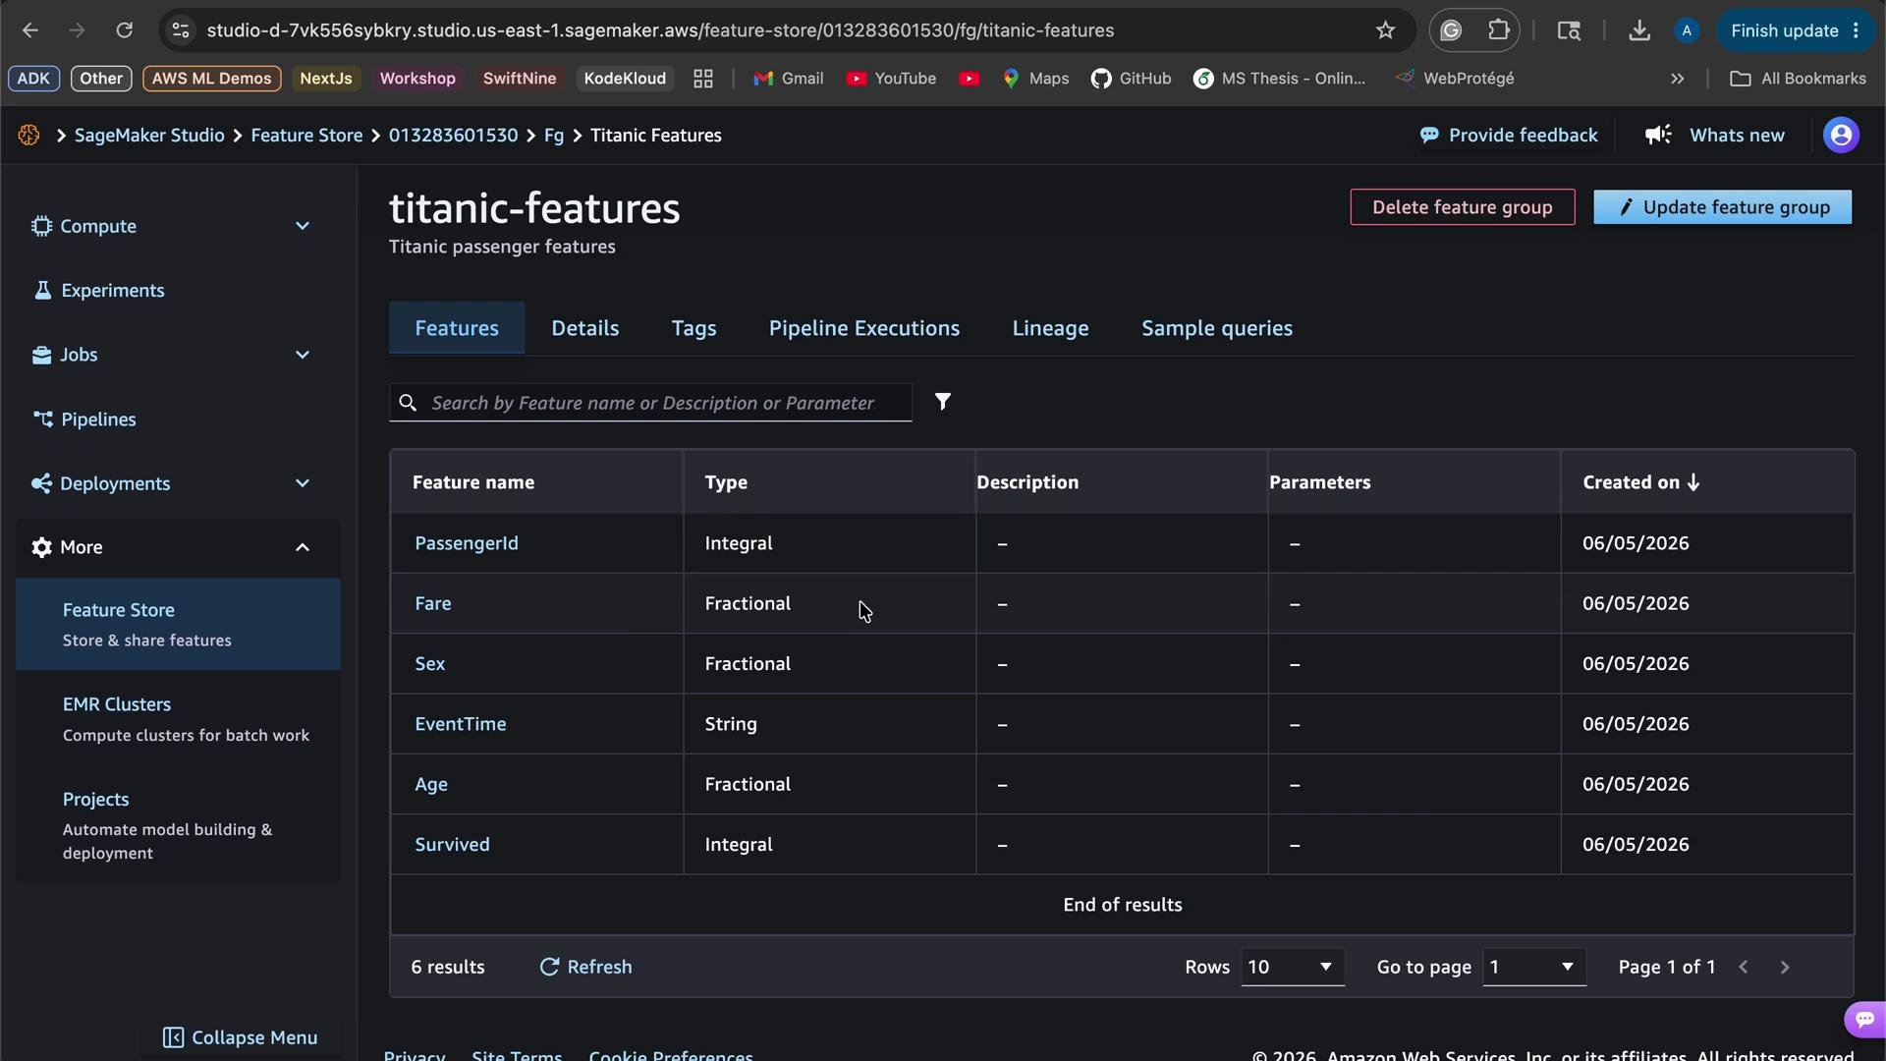Open the Chrome profile A icon
Image resolution: width=1886 pixels, height=1061 pixels.
pyautogui.click(x=1687, y=30)
